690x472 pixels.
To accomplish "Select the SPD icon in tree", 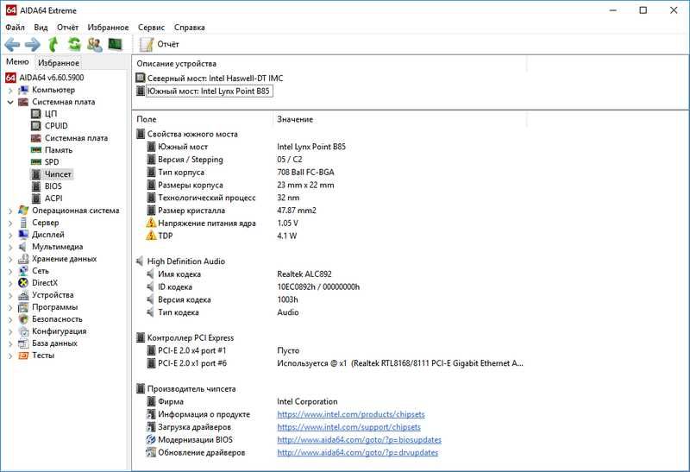I will click(x=36, y=162).
